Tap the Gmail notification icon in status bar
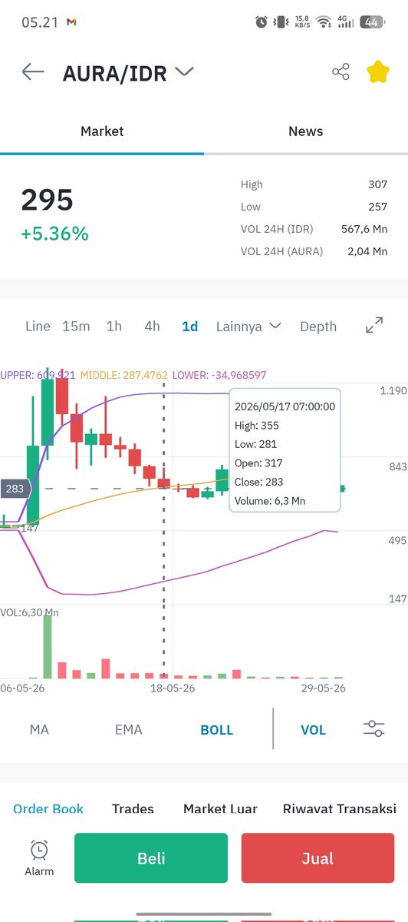Screen dimensions: 408x922 pos(71,22)
